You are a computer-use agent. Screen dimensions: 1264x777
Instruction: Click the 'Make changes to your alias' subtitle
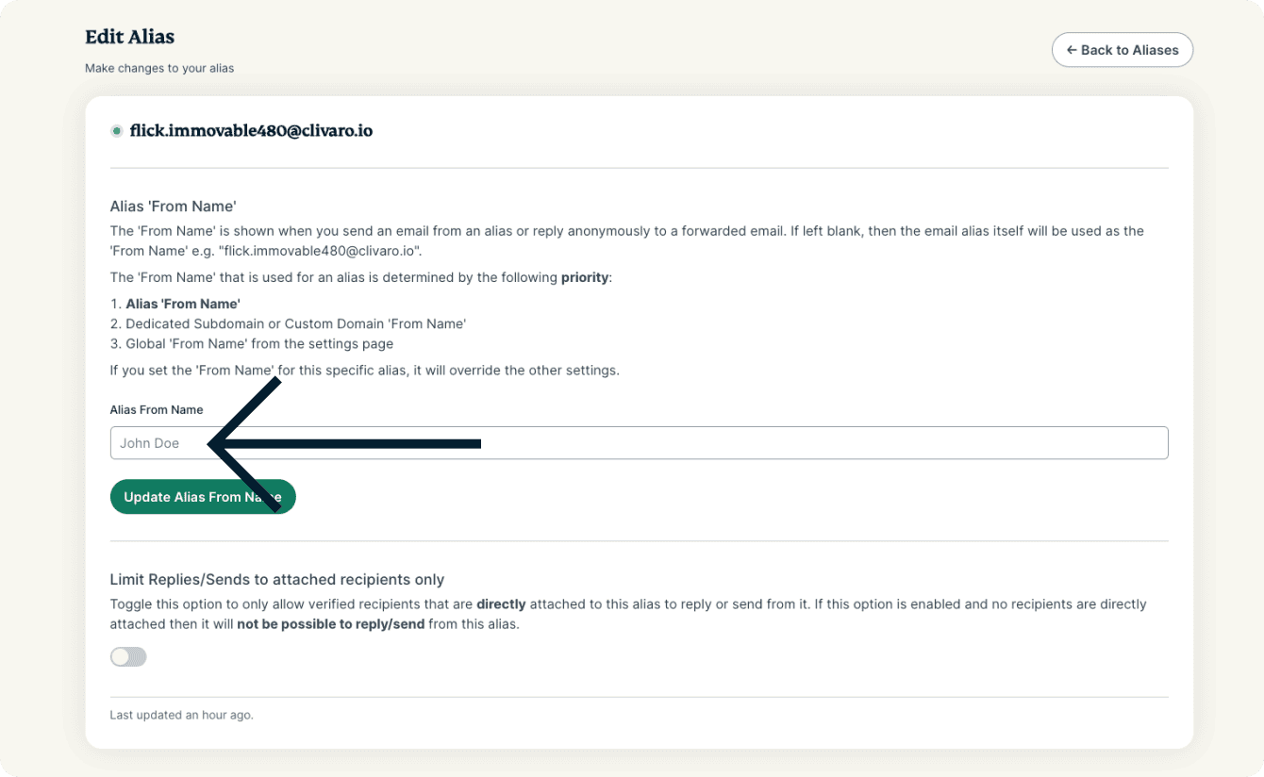click(x=159, y=68)
